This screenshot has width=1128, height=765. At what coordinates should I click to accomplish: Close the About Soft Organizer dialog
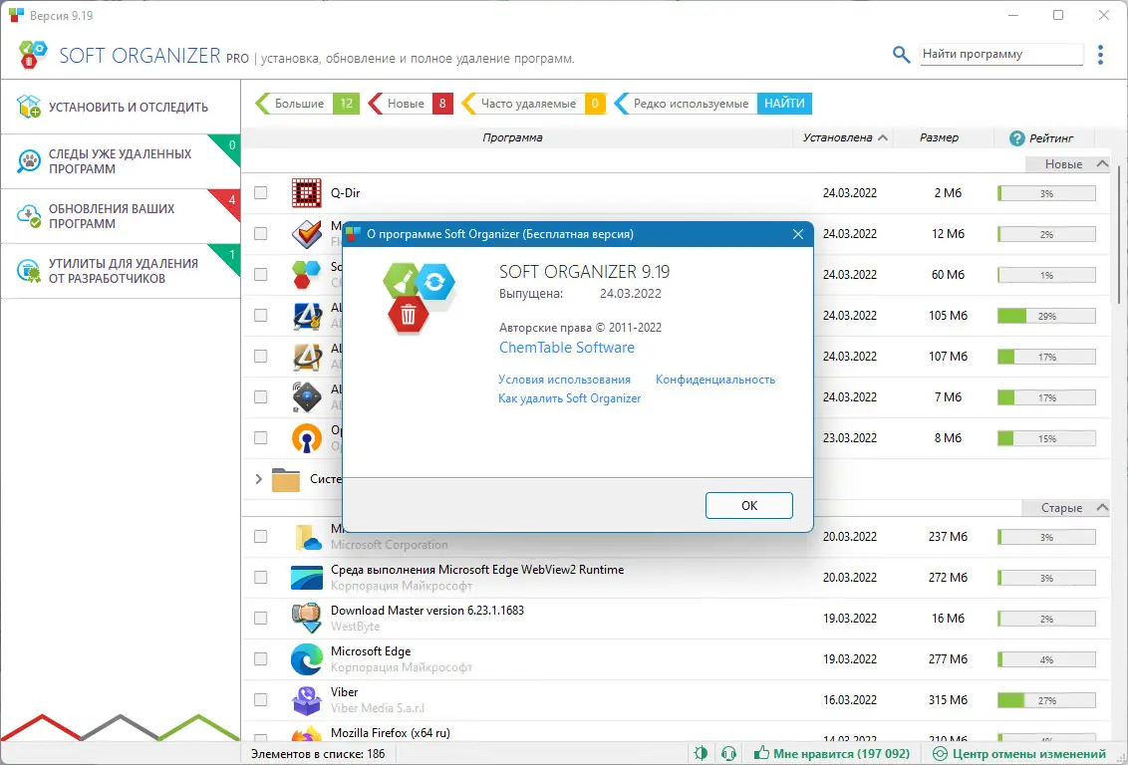[797, 234]
